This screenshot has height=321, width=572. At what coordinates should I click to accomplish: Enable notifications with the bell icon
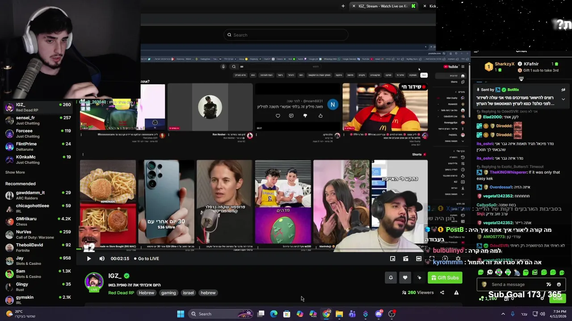(391, 278)
